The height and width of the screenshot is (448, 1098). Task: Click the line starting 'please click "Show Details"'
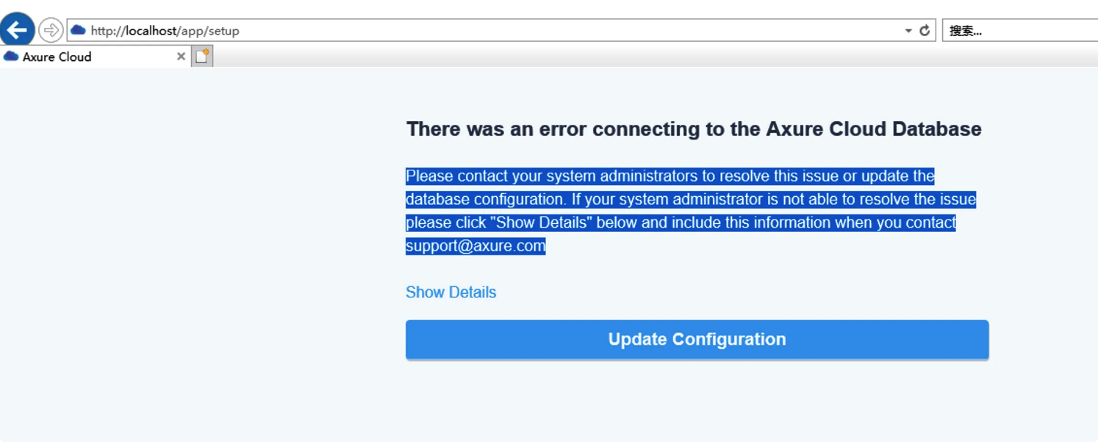click(x=681, y=223)
